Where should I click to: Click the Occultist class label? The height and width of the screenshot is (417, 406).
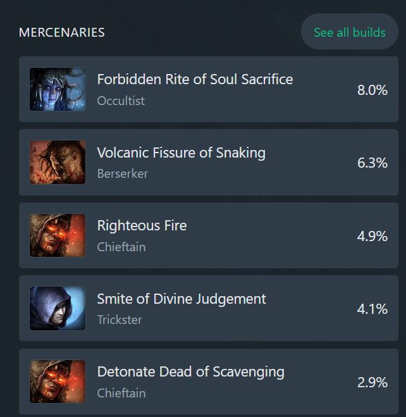[121, 101]
